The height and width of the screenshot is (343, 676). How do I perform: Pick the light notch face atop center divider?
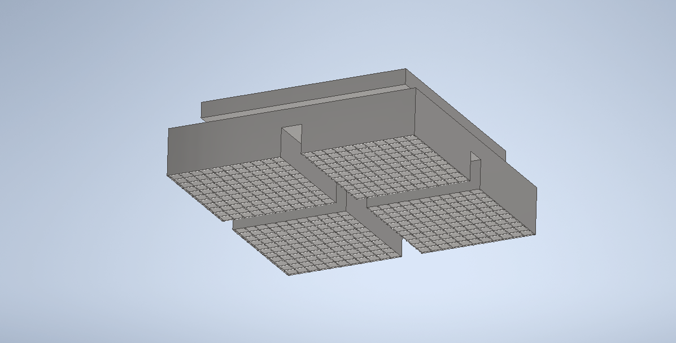pyautogui.click(x=294, y=133)
